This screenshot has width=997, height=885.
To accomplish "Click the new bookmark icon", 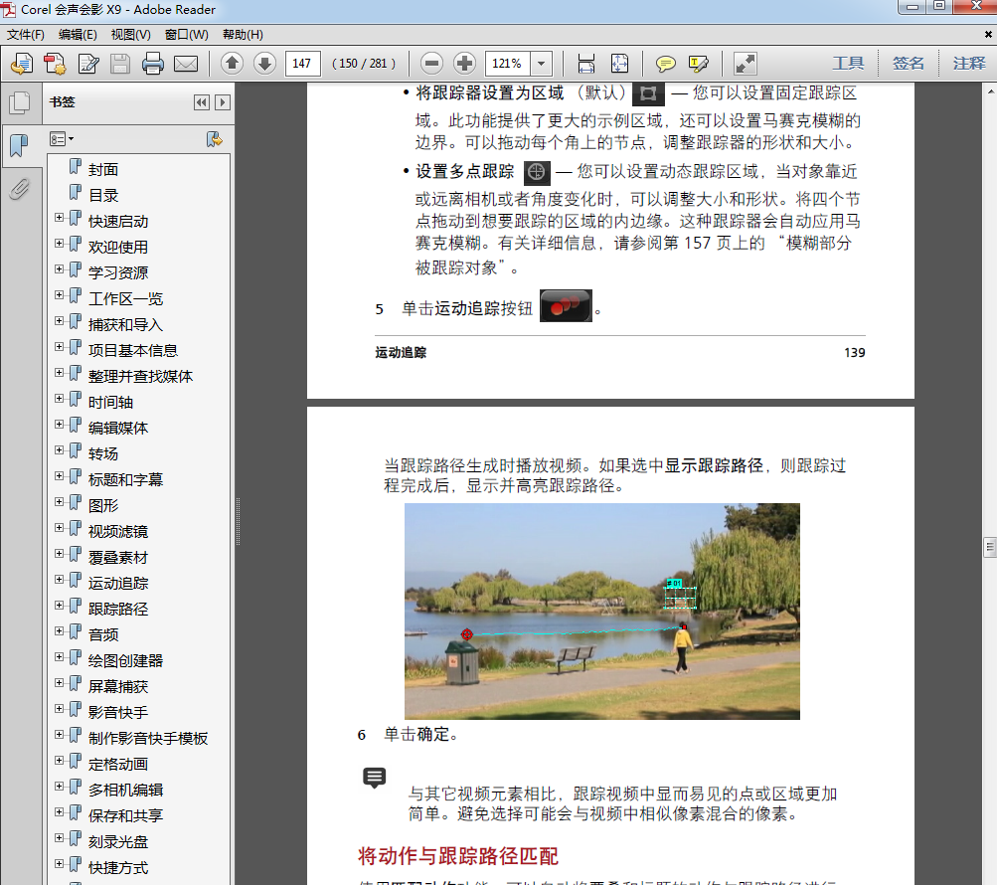I will [x=215, y=139].
